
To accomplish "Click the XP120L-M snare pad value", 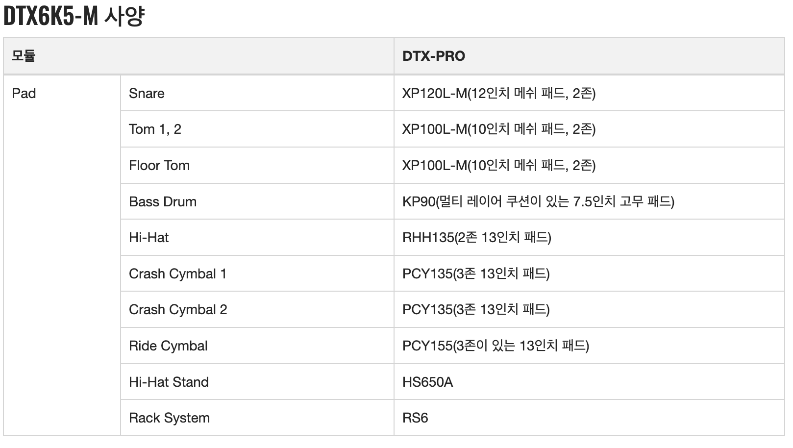I will click(498, 93).
